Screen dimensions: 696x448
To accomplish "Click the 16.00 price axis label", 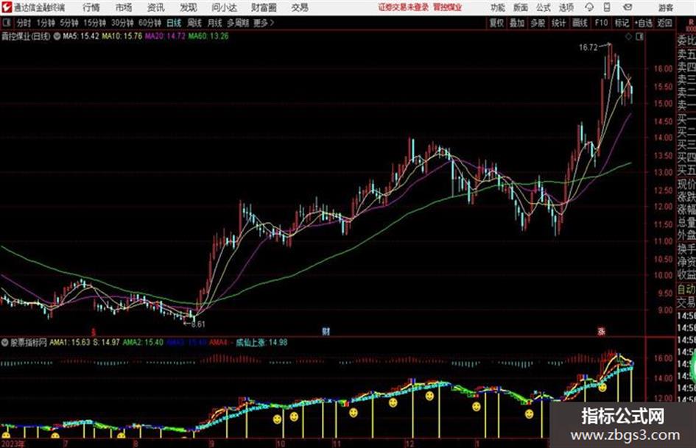I will (663, 68).
